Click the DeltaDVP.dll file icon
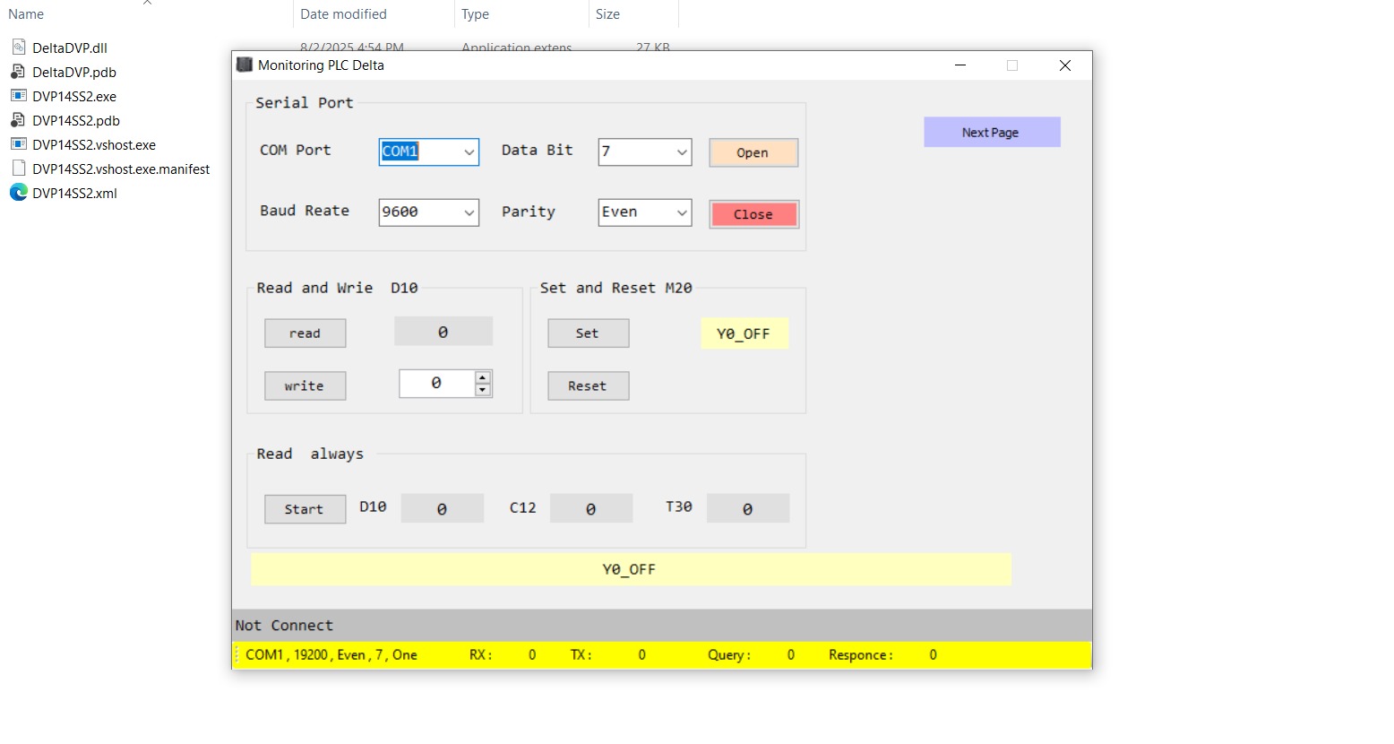The image size is (1394, 744). coord(18,48)
